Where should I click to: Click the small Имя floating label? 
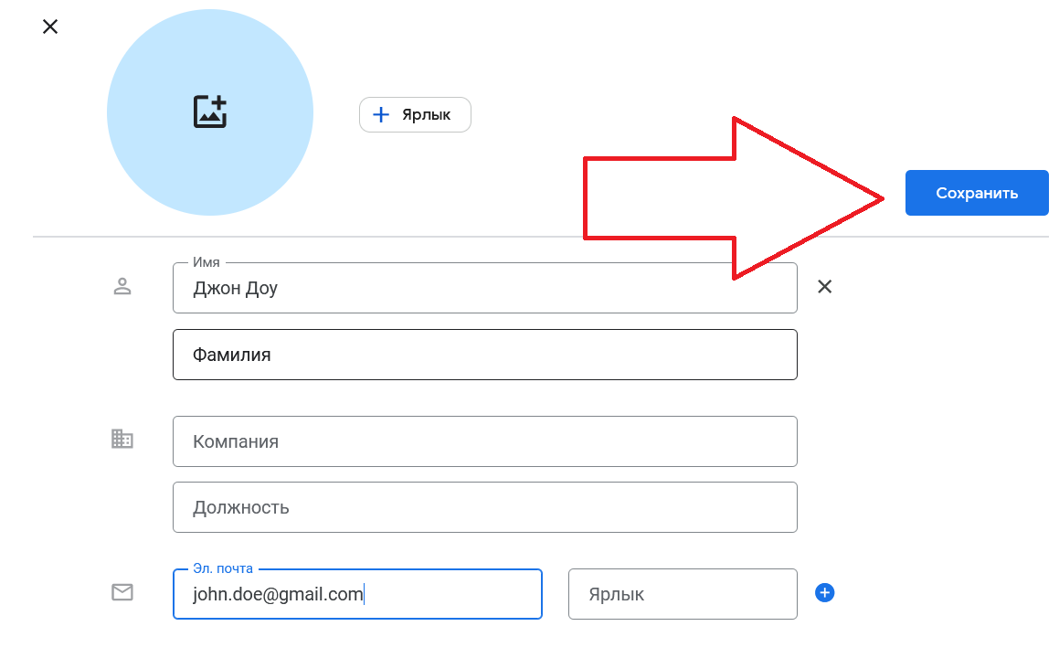[x=207, y=262]
